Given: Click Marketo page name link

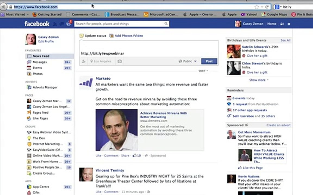Looking at the screenshot, I should pyautogui.click(x=103, y=78).
